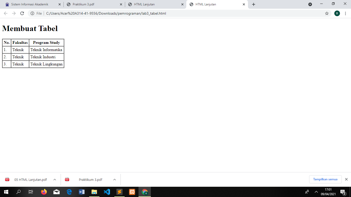This screenshot has height=197, width=351.
Task: Open Microsoft Word from taskbar
Action: pyautogui.click(x=82, y=192)
